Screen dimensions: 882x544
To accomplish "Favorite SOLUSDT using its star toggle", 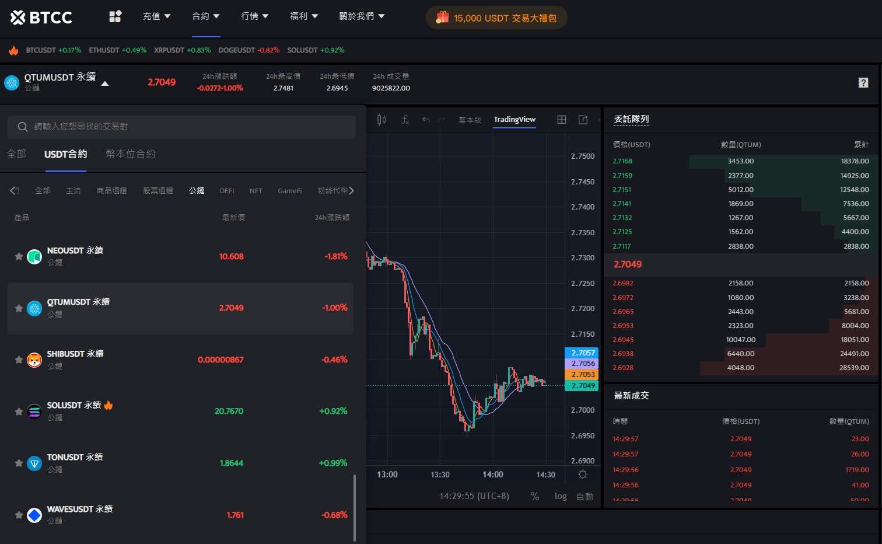I will point(19,412).
